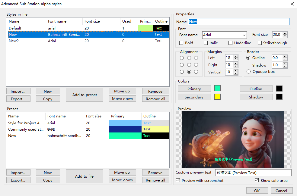This screenshot has width=297, height=196.
Task: Tick the Bold checkbox
Action: (x=181, y=43)
